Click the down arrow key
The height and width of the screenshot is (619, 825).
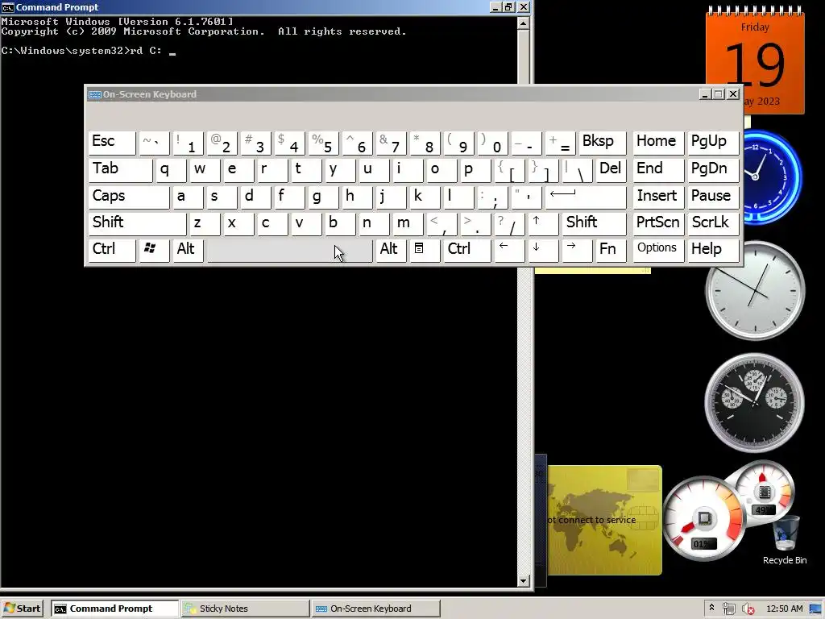tap(543, 250)
